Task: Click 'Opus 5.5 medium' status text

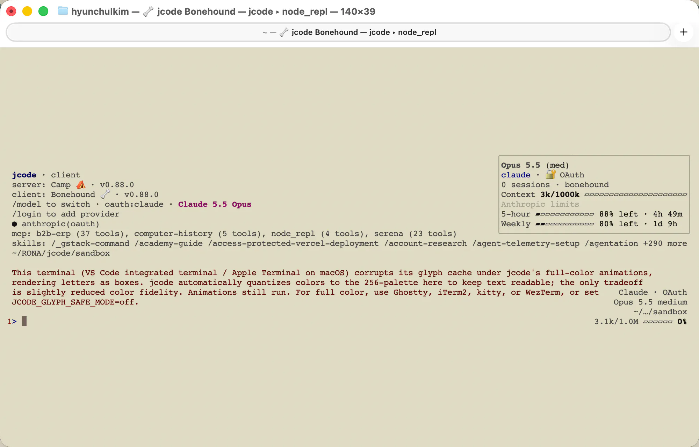Action: [650, 302]
